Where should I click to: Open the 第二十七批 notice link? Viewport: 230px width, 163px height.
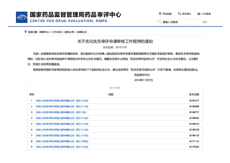62,130
